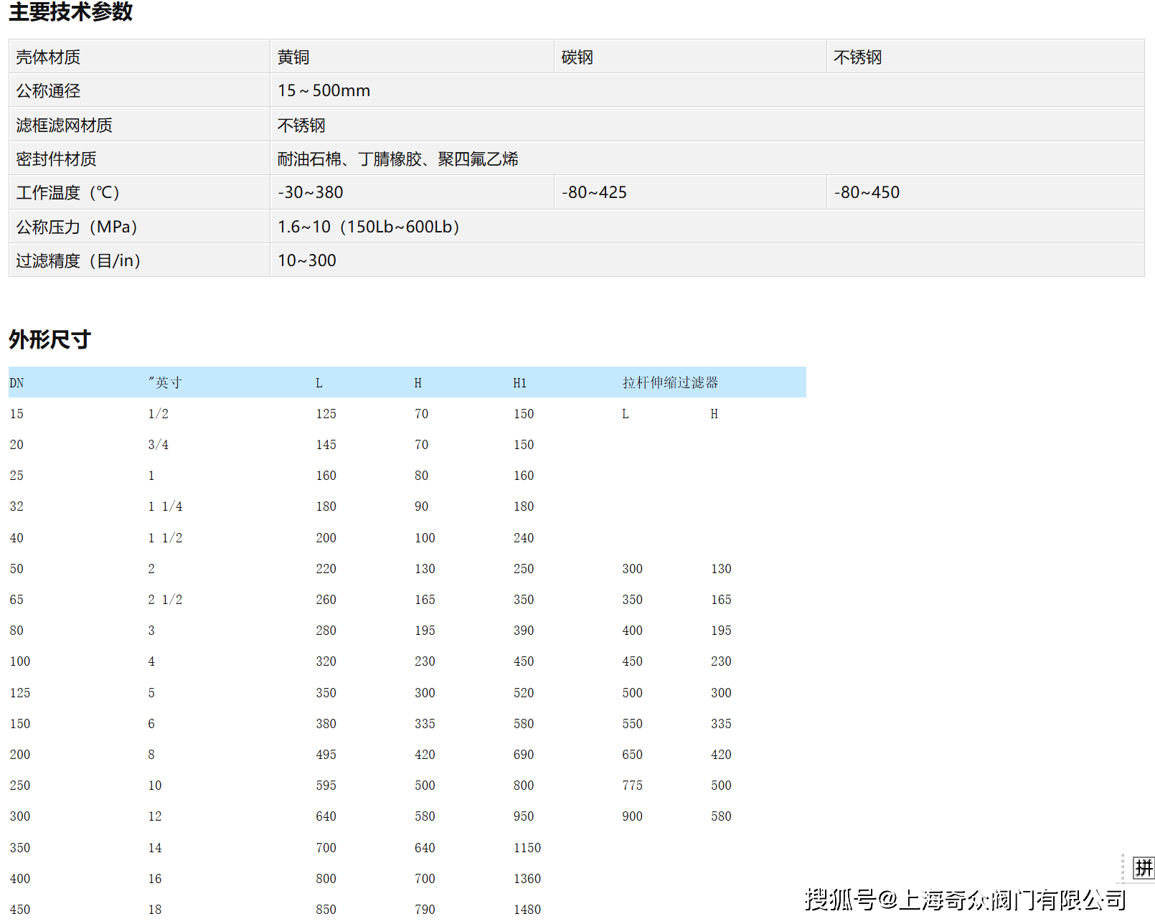
Task: Select H1 value 950 in DN 300 row
Action: [x=524, y=816]
